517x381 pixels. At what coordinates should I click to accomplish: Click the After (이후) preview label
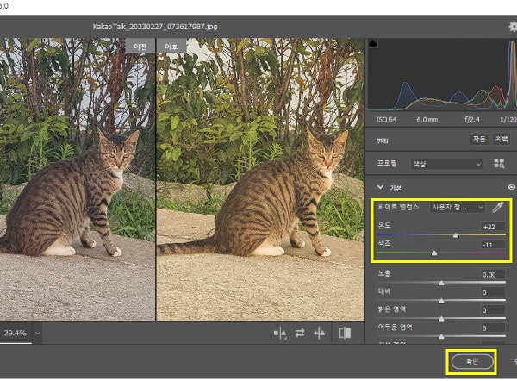pyautogui.click(x=171, y=47)
